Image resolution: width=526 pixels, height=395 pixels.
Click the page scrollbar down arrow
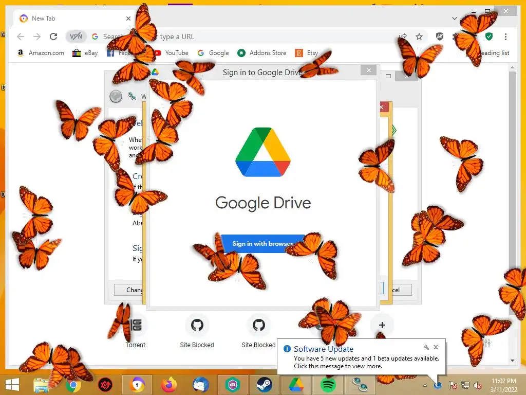pyautogui.click(x=512, y=361)
